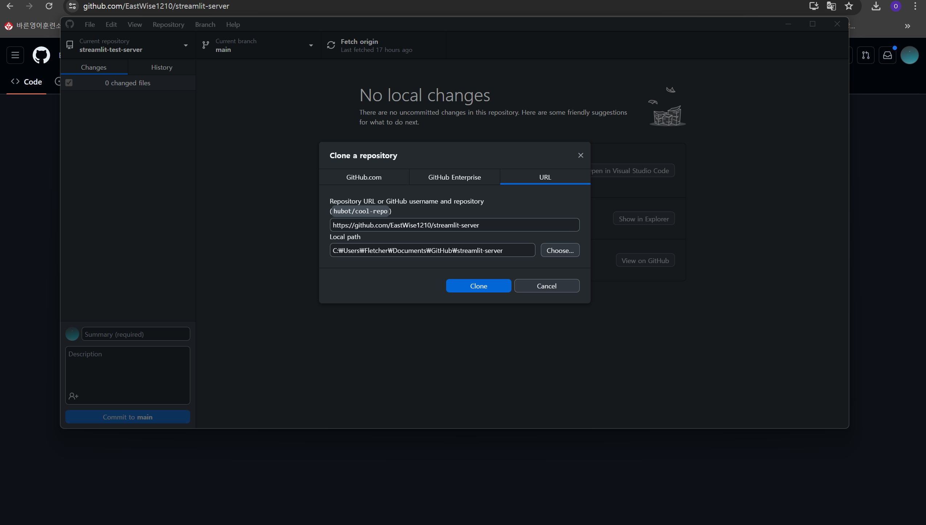Open the Help menu
This screenshot has width=926, height=525.
pos(233,24)
